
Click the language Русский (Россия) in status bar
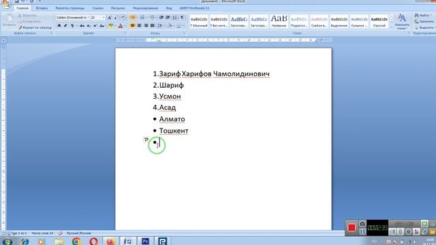click(x=79, y=233)
